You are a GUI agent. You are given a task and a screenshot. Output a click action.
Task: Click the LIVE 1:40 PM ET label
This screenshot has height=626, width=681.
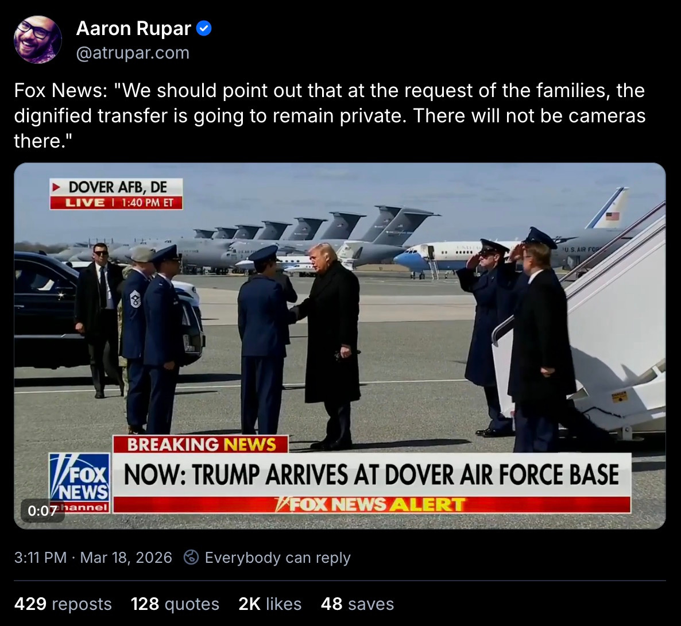[117, 203]
